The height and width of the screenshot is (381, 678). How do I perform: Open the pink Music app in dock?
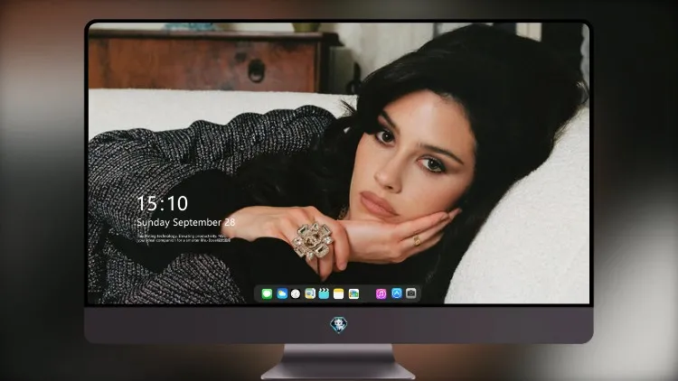[381, 294]
